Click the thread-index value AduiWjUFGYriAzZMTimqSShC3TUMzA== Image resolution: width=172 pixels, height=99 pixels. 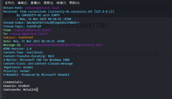pyautogui.click(x=53, y=23)
